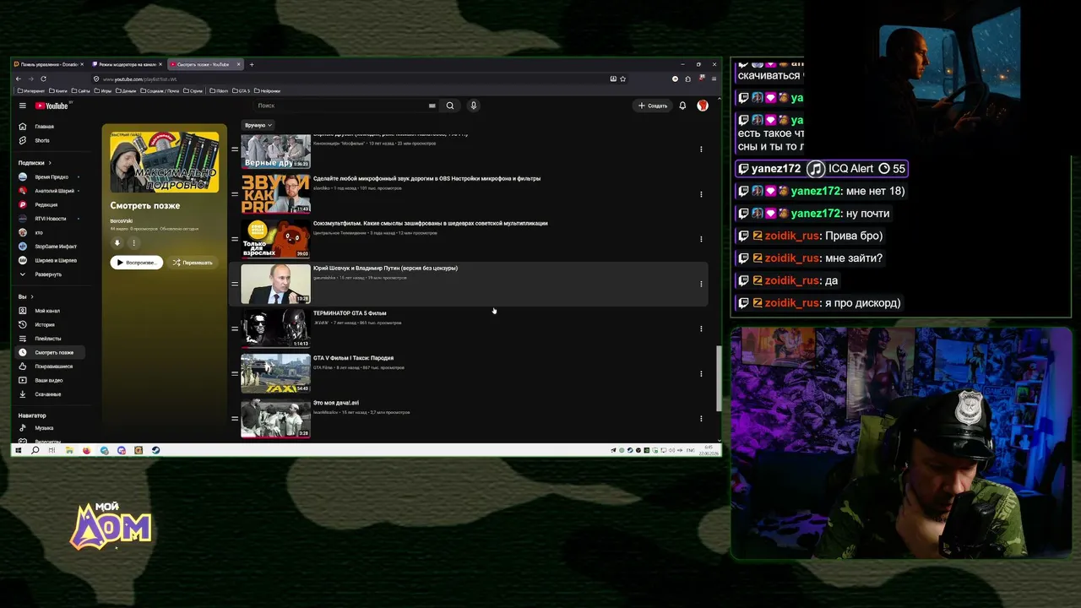Viewport: 1081px width, 608px height.
Task: Open playlist options below BorcoVski
Action: (133, 243)
